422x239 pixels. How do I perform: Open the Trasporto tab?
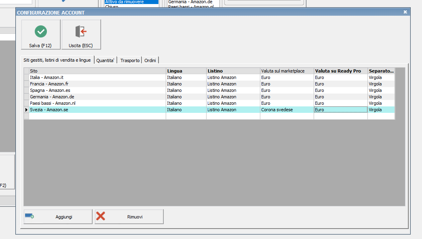click(130, 60)
